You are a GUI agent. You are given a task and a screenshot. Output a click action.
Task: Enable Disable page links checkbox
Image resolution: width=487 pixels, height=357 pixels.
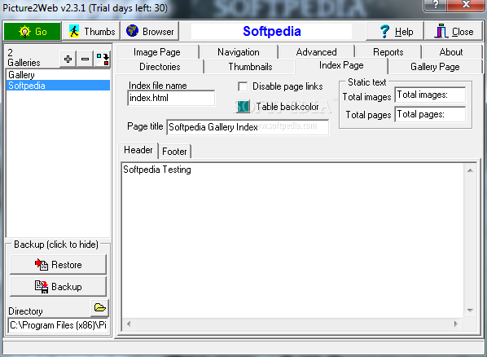pos(243,86)
